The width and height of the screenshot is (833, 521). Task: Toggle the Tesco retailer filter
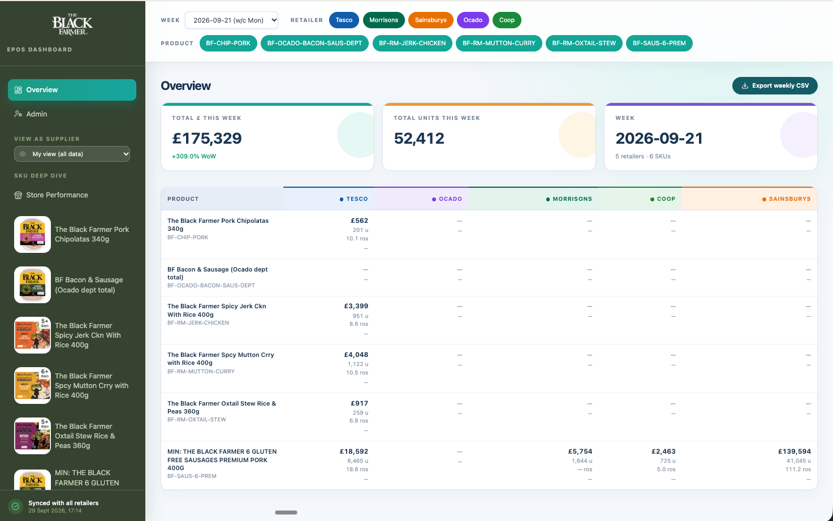(344, 20)
